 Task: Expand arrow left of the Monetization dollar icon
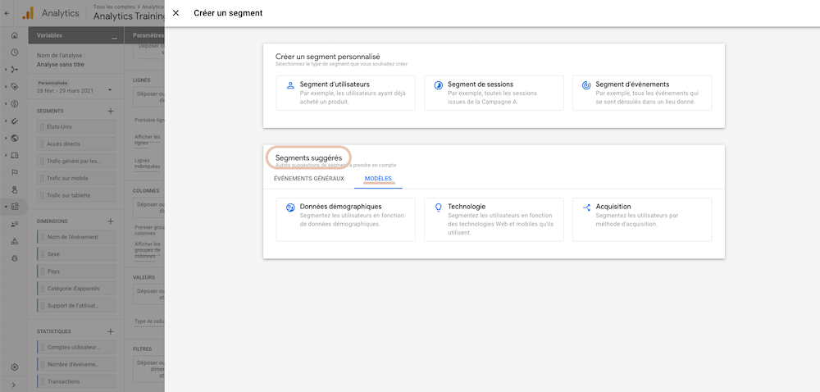tap(6, 103)
